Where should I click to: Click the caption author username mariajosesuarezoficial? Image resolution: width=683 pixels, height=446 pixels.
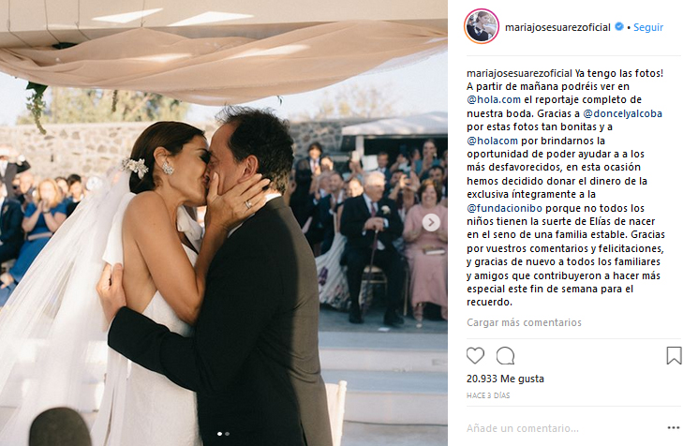(519, 73)
